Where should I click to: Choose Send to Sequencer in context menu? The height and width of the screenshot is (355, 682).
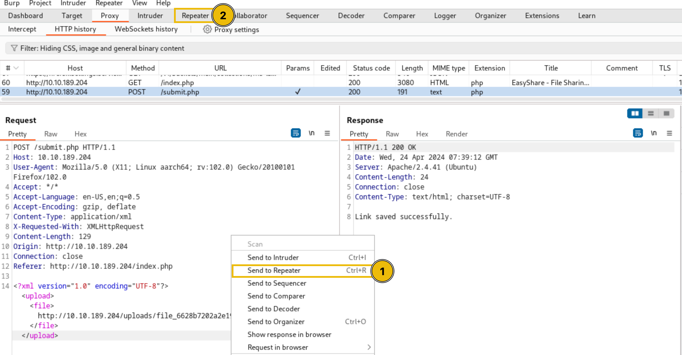click(303, 283)
